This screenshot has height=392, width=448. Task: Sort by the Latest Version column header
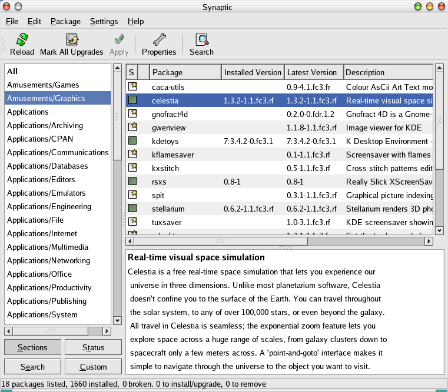pos(313,72)
